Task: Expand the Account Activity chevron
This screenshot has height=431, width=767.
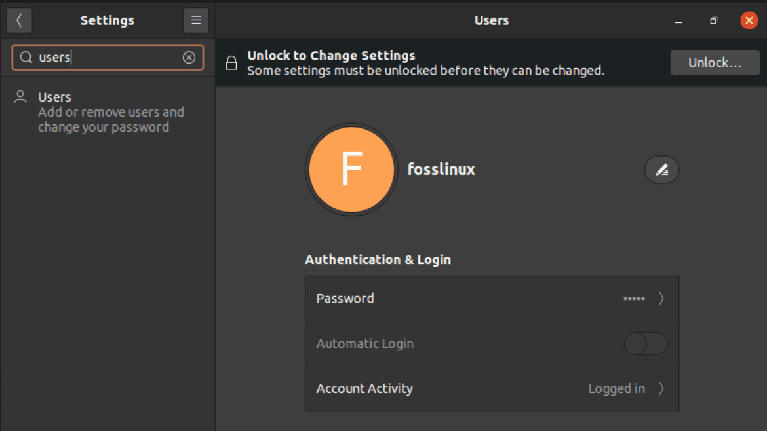Action: [661, 388]
